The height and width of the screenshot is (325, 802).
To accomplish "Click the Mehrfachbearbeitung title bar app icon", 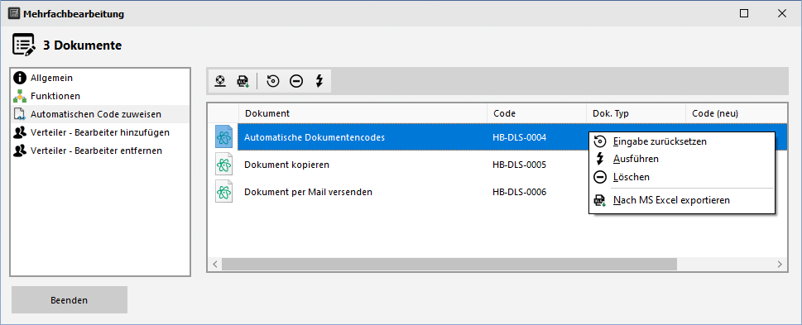I will (x=14, y=14).
